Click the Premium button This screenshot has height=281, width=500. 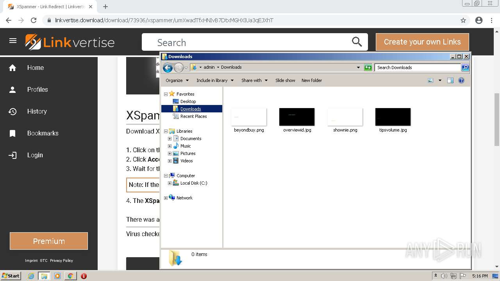pos(49,241)
